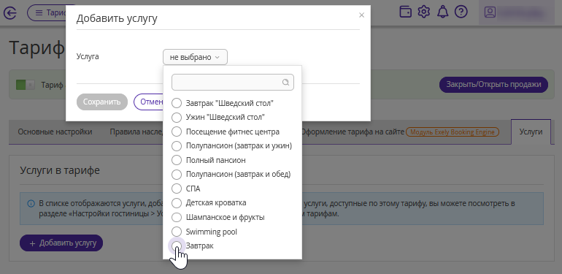Open the Тарифы hamburger menu
Screen dimensions: 562x274
pyautogui.click(x=47, y=13)
